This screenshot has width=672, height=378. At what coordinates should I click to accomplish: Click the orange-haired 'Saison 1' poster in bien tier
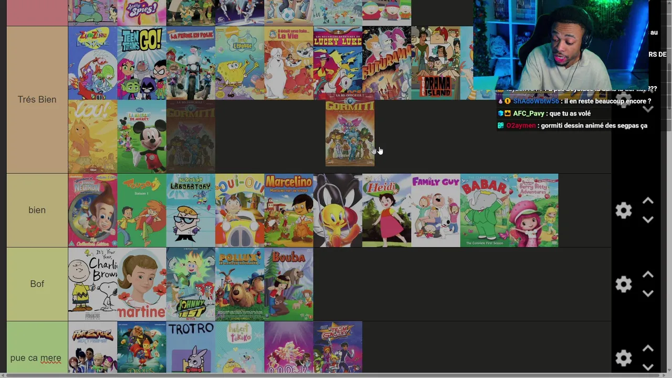tap(142, 211)
